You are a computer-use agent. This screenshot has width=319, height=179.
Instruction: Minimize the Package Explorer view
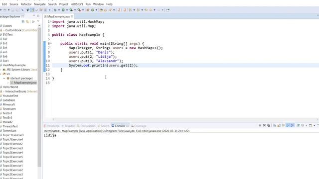tap(34, 15)
